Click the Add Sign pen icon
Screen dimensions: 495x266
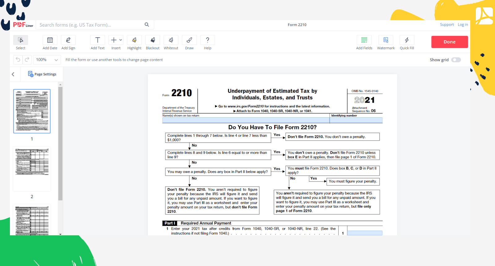click(68, 40)
